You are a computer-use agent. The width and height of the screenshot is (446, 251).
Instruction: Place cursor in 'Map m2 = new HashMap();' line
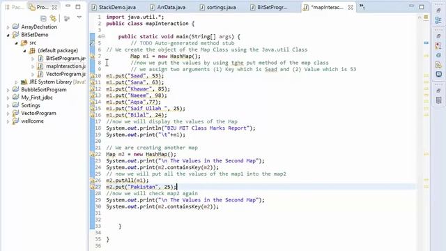tap(141, 155)
